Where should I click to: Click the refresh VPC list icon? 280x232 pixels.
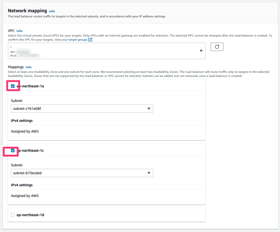pos(217,47)
